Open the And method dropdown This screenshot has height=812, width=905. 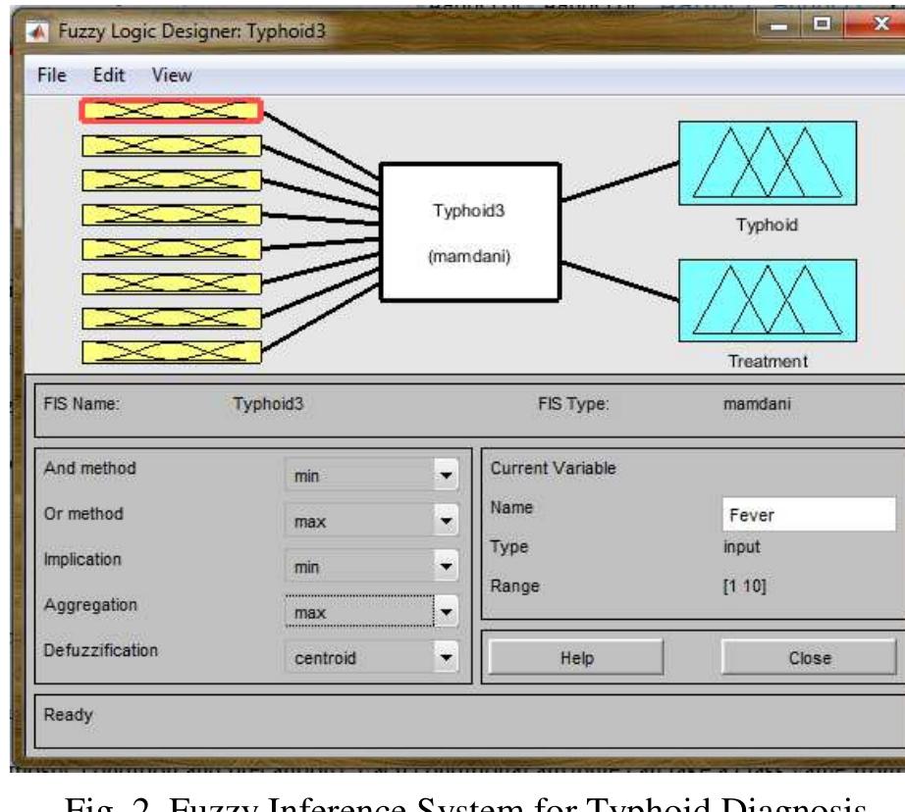[x=372, y=476]
